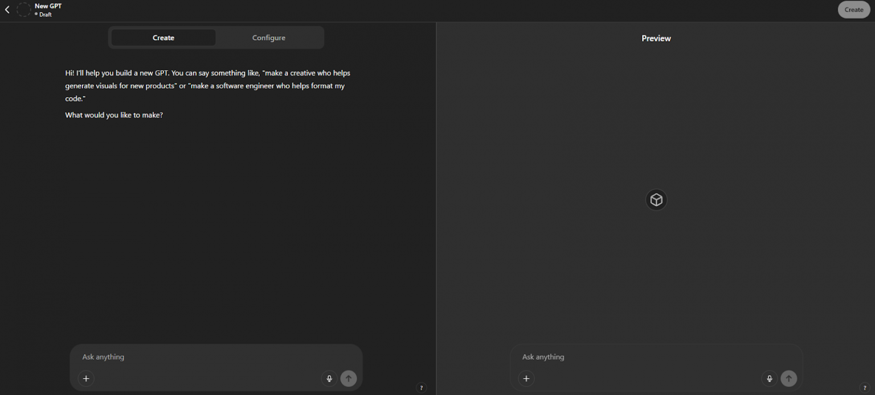Click the cube icon in Preview pane

(x=656, y=200)
